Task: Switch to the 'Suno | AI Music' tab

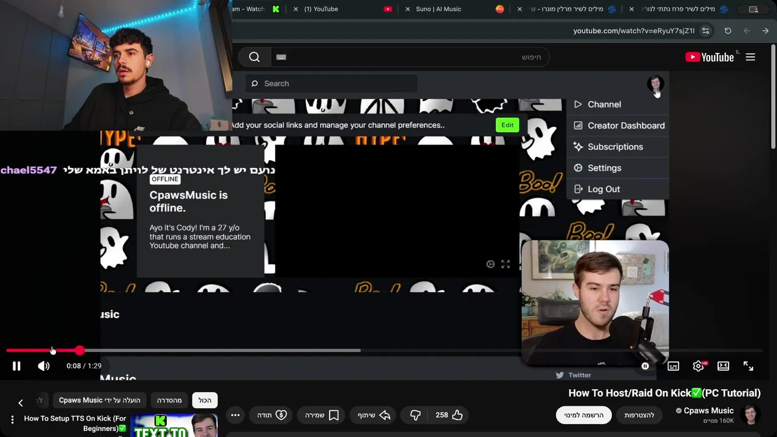Action: [x=438, y=9]
